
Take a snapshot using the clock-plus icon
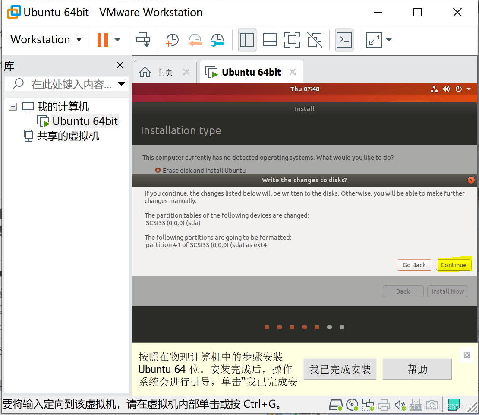[x=172, y=40]
